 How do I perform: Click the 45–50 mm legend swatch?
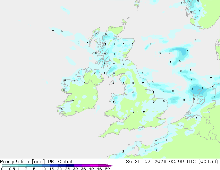tap(102, 165)
